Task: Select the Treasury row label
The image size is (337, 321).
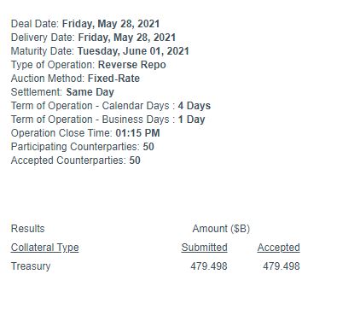Action: point(31,266)
